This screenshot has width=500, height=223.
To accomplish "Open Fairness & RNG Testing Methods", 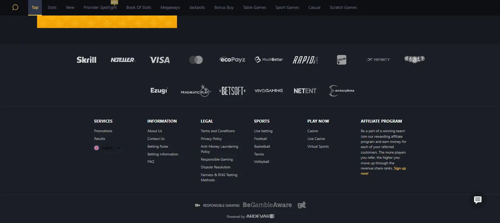I will click(219, 178).
